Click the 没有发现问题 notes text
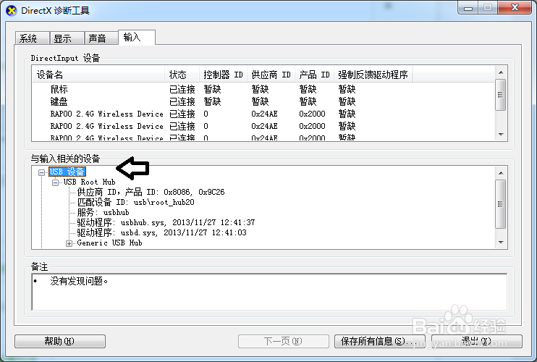Image resolution: width=537 pixels, height=362 pixels. click(79, 281)
